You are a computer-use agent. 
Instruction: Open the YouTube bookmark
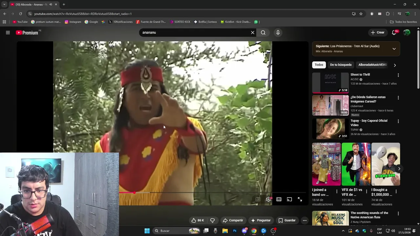(20, 22)
